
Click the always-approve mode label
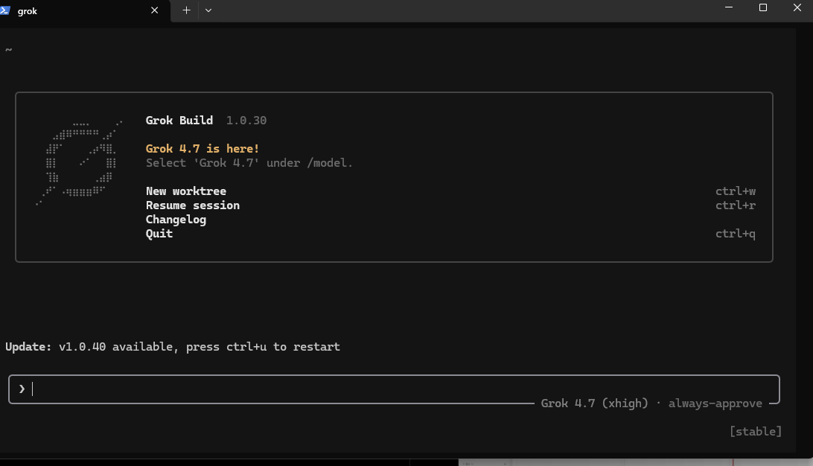(715, 403)
